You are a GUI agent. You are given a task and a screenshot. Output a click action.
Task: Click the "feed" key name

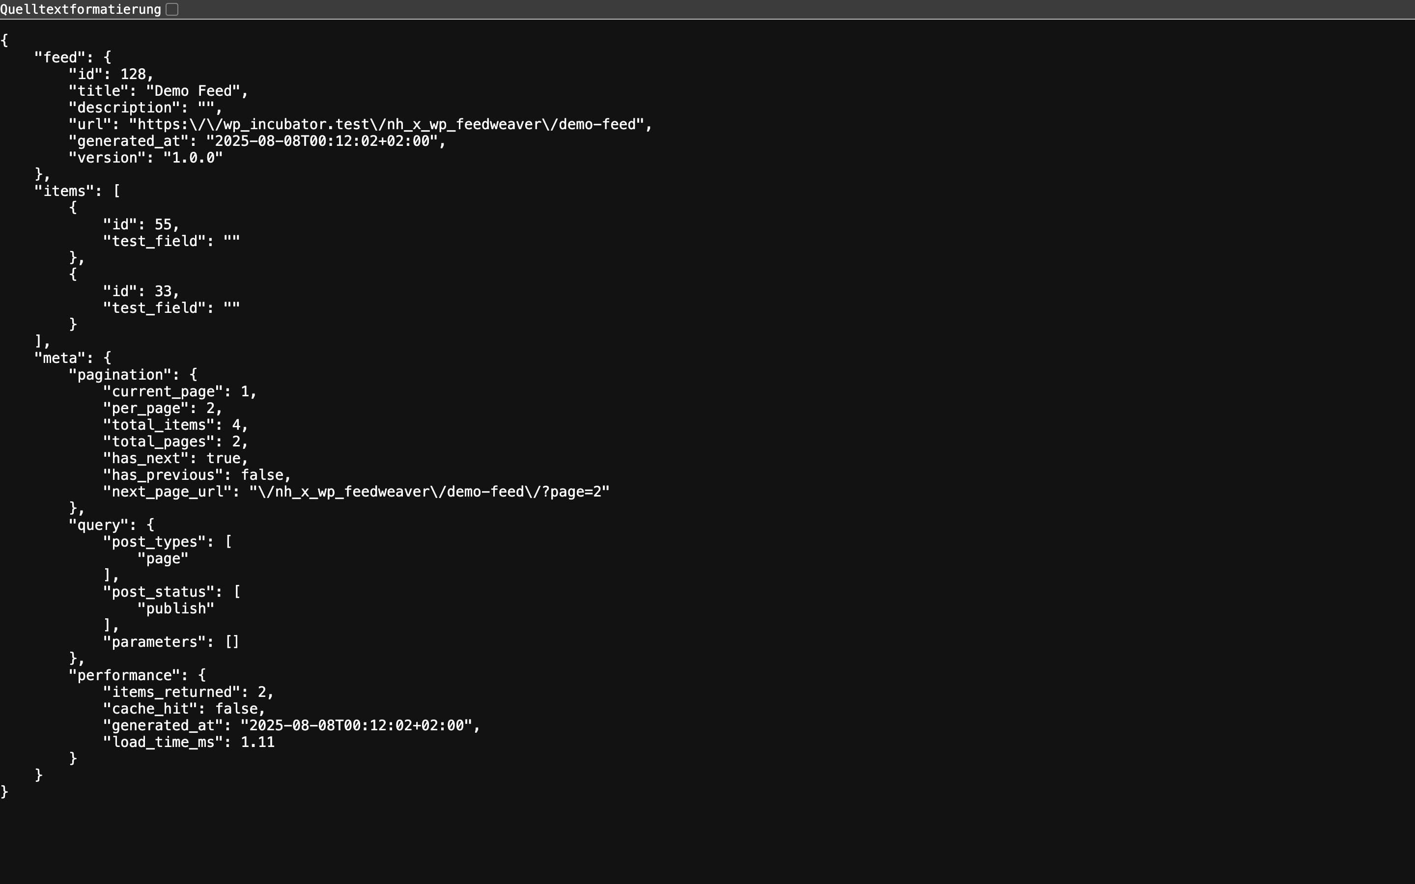(x=59, y=57)
